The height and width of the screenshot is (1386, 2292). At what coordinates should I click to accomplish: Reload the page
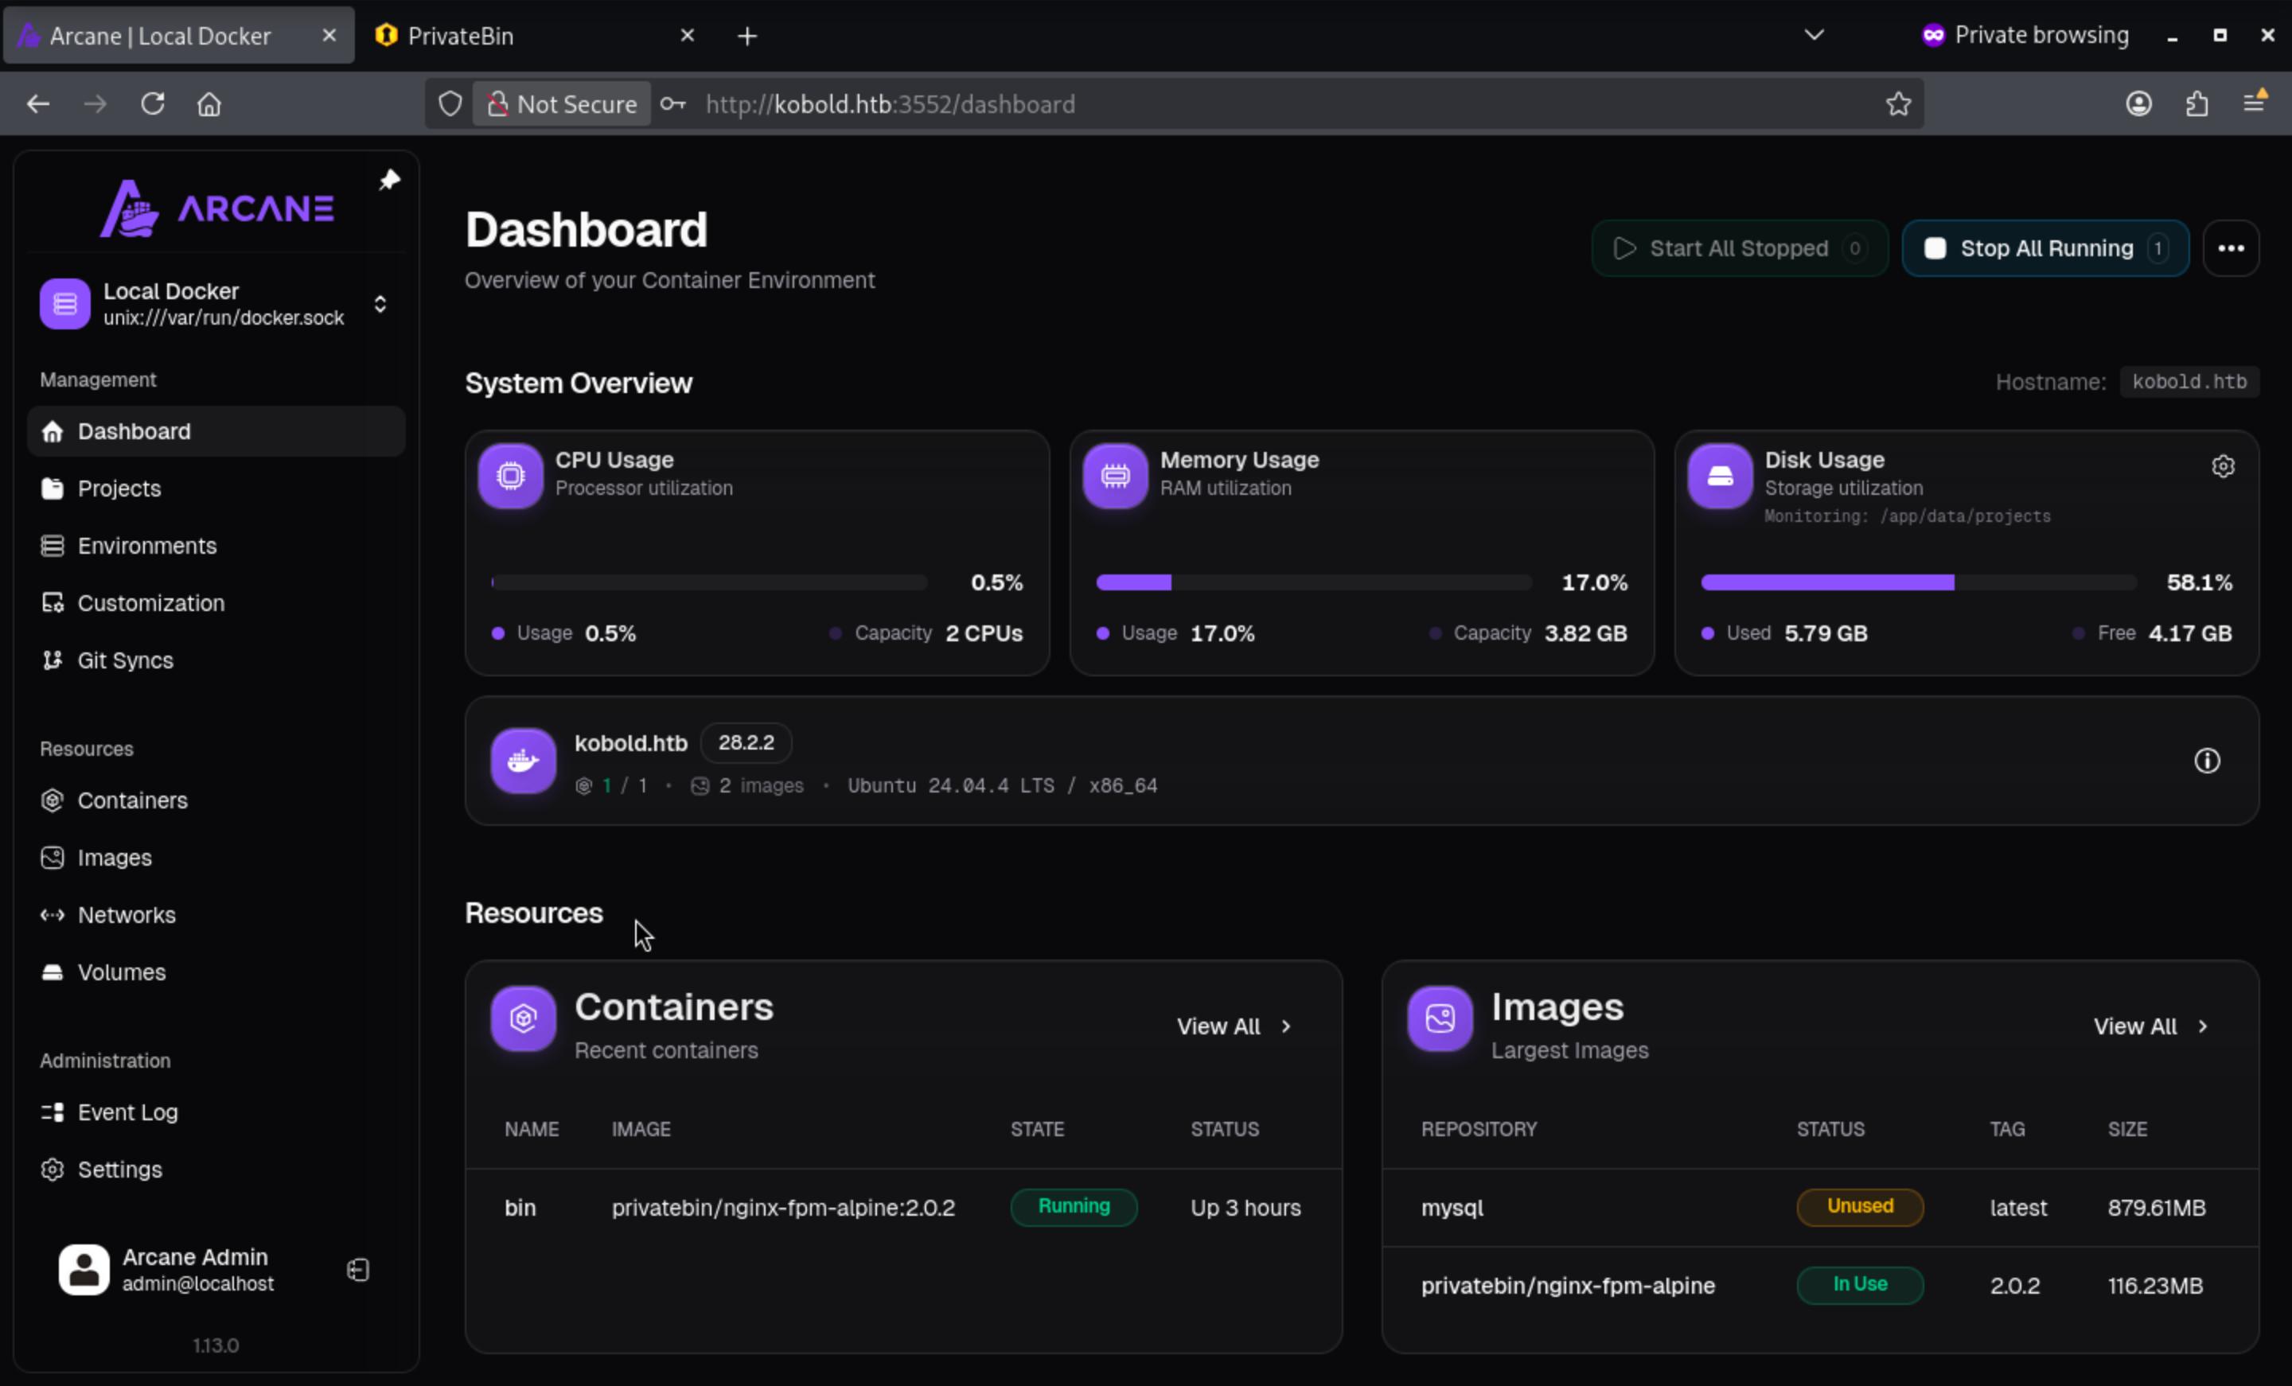[153, 104]
